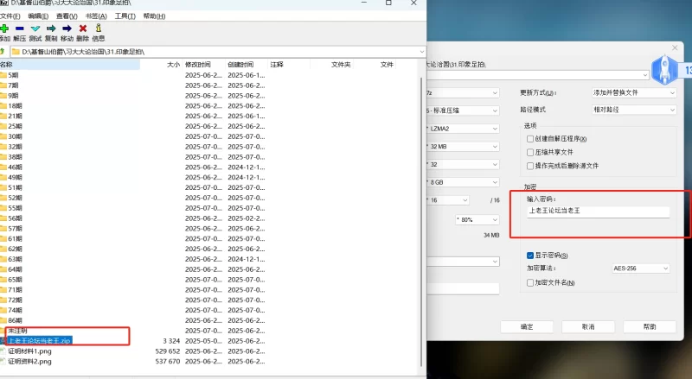Click in the 输入密码 password field
Viewport: 692px width, 379px height.
coord(598,212)
